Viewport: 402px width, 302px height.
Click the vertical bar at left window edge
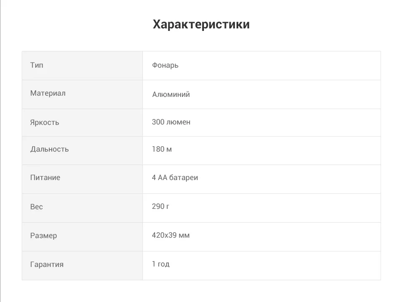(0, 151)
